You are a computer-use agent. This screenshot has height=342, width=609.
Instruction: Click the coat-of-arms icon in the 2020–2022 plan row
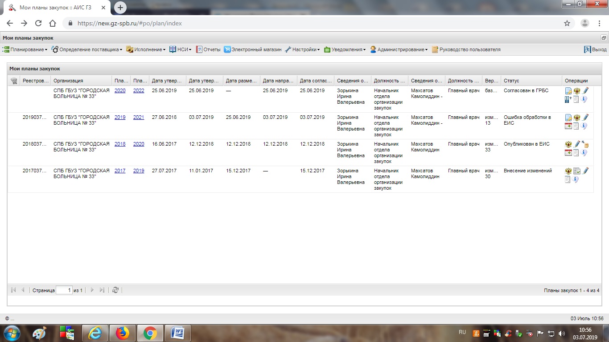click(x=577, y=91)
